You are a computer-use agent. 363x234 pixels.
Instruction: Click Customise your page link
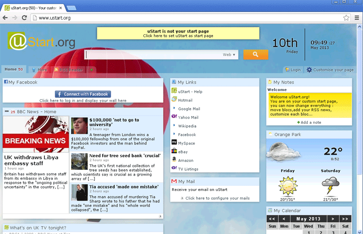tap(333, 70)
